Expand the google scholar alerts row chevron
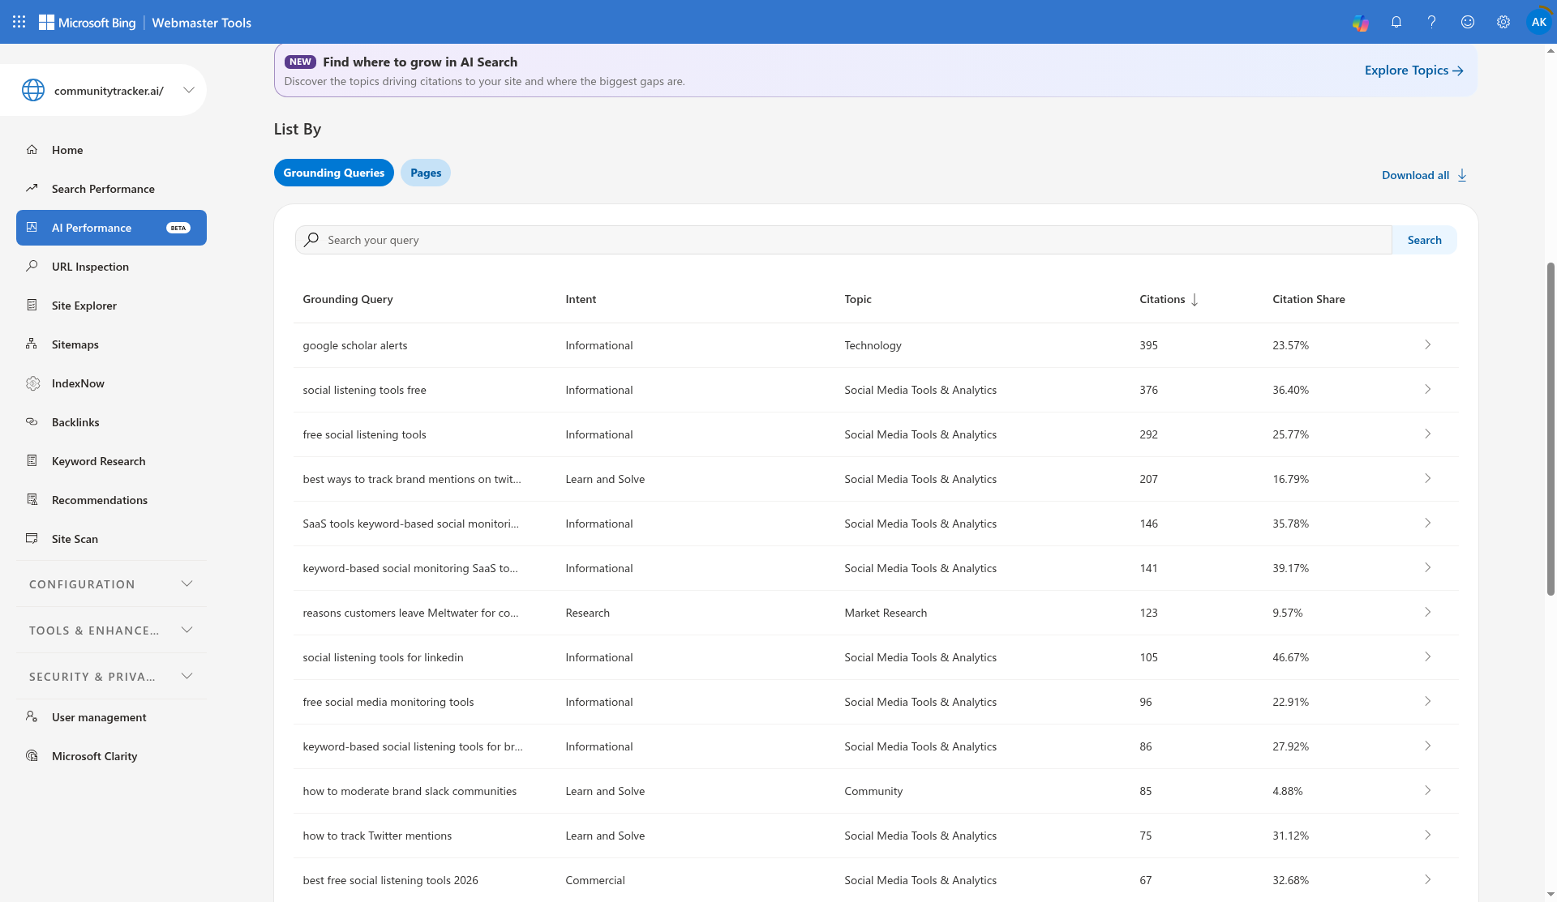1557x902 pixels. coord(1427,345)
